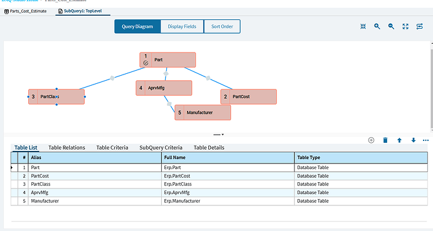Select join diamond between Part and PartClass
433x231 pixels.
point(112,78)
